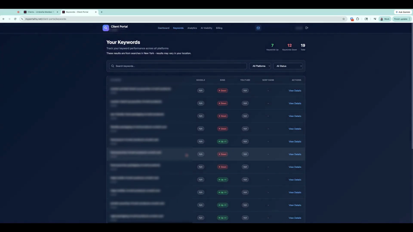Open the media controls icon in toolbar

375,19
